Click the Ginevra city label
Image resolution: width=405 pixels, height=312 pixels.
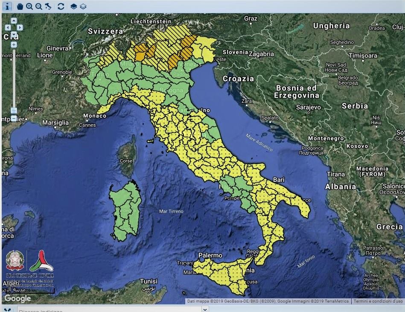pos(57,48)
